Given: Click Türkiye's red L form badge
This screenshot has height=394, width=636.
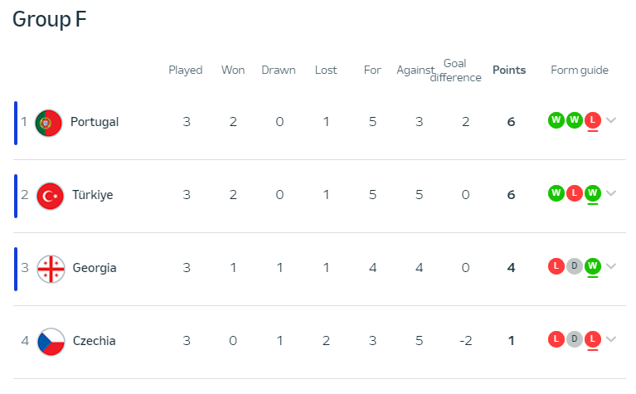Looking at the screenshot, I should pos(575,193).
